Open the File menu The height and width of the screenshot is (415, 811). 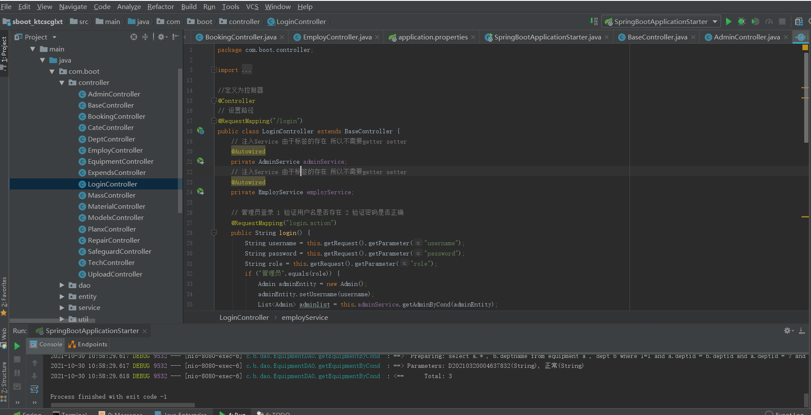pyautogui.click(x=6, y=6)
